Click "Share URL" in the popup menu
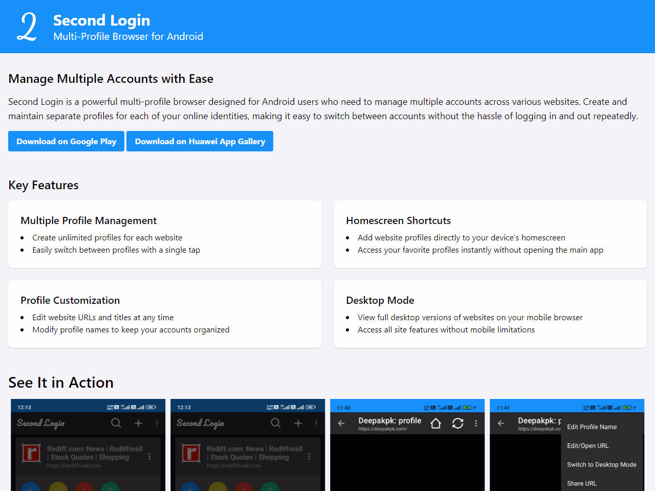 (581, 483)
